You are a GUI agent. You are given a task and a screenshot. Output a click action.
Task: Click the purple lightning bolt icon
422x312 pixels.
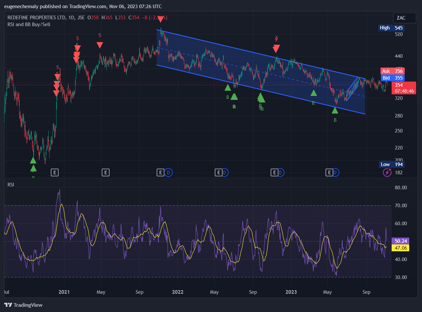(x=387, y=172)
